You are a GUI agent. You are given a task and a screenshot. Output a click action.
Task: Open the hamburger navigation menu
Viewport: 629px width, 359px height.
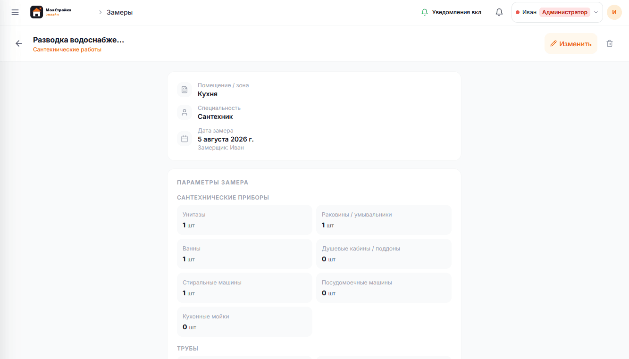pos(15,12)
